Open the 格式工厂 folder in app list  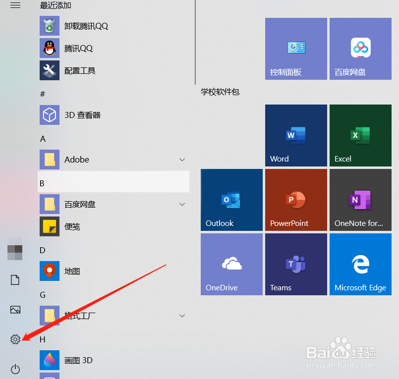pos(114,316)
